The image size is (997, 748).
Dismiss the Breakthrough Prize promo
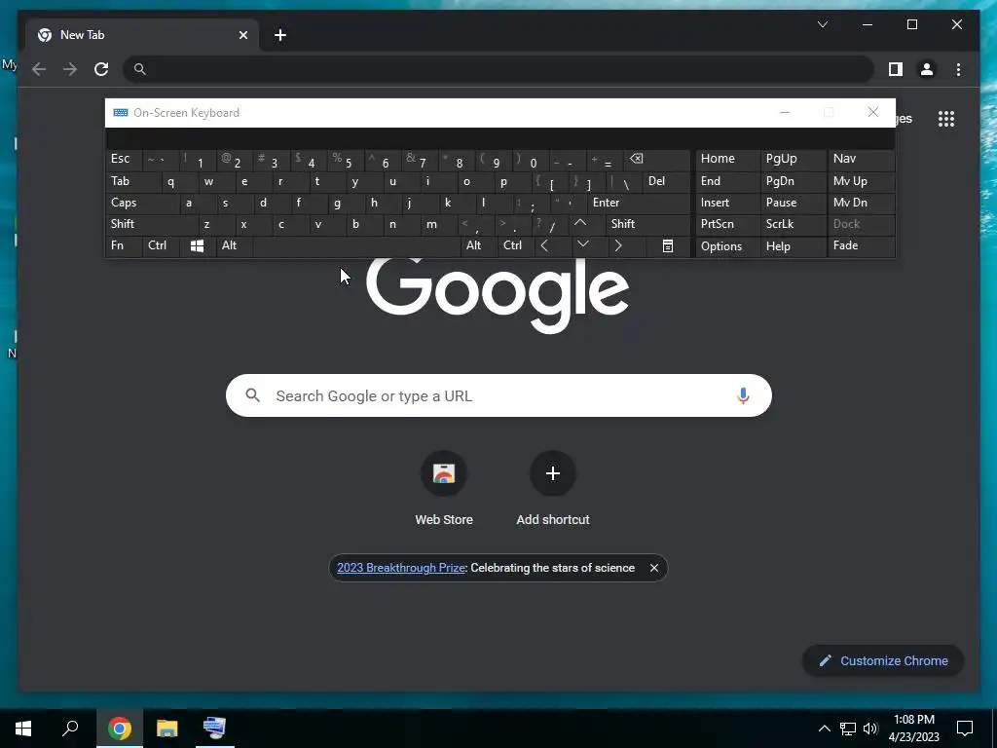[x=653, y=568]
